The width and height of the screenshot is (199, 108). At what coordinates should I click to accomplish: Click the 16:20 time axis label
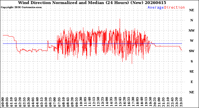click(x=124, y=102)
